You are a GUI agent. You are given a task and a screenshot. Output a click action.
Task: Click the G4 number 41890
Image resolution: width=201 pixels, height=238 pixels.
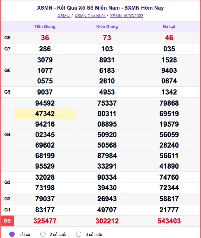coord(169,166)
